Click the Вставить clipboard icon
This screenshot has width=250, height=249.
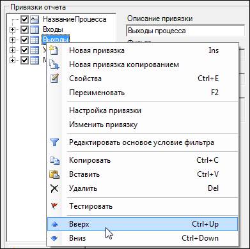point(54,174)
